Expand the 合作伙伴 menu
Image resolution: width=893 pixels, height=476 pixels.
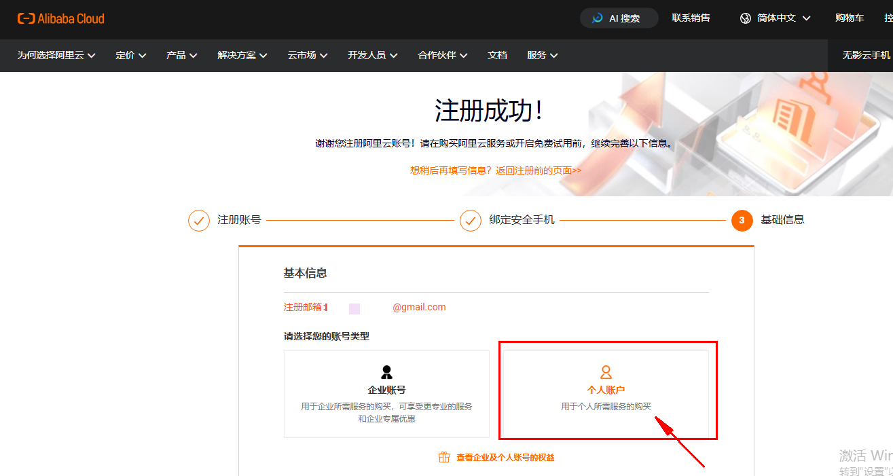[x=443, y=55]
